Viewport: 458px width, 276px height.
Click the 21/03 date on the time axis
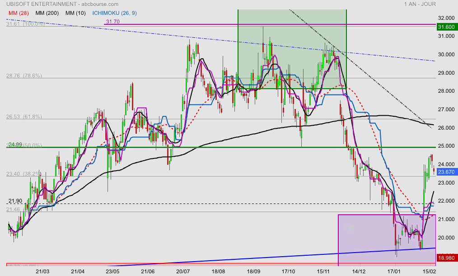(x=42, y=271)
